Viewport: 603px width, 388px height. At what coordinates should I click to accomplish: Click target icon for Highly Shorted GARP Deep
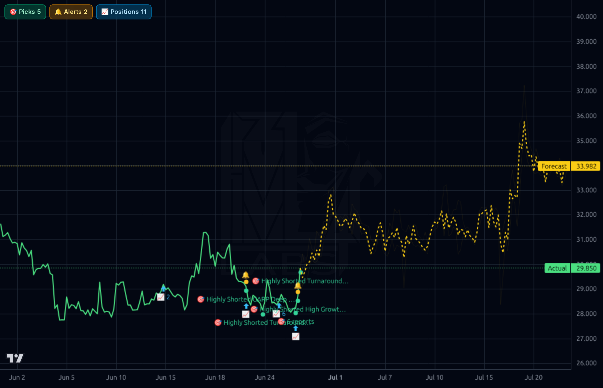point(201,299)
